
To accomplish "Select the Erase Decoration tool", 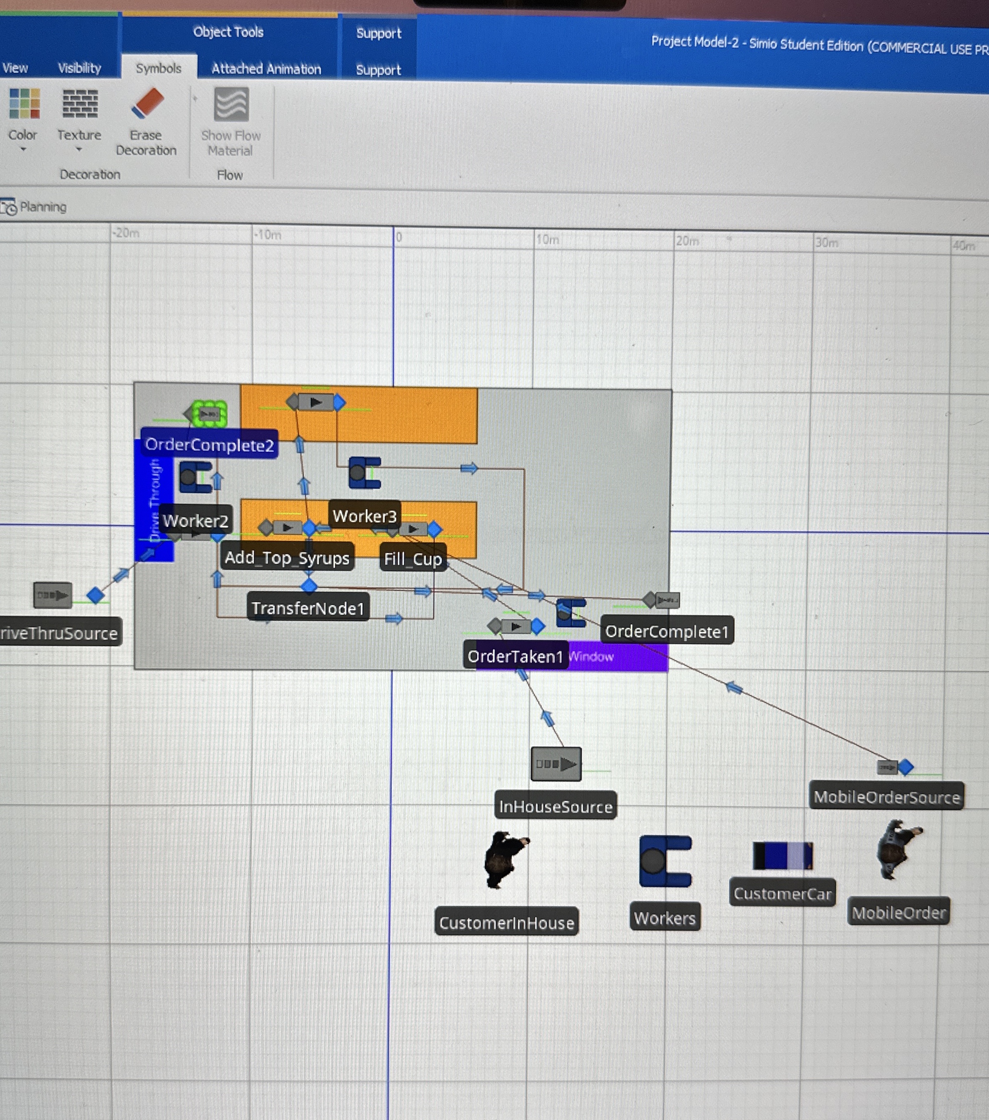I will tap(147, 104).
